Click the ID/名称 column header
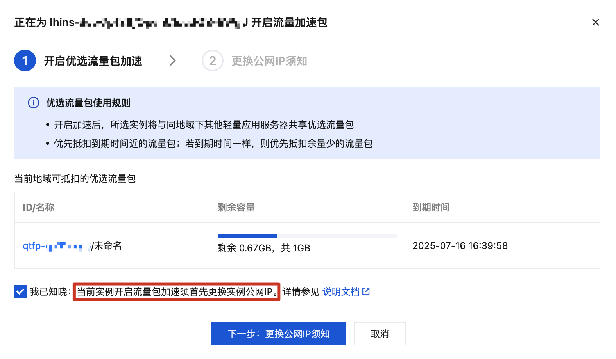Viewport: 616px width, 359px height. click(x=38, y=207)
